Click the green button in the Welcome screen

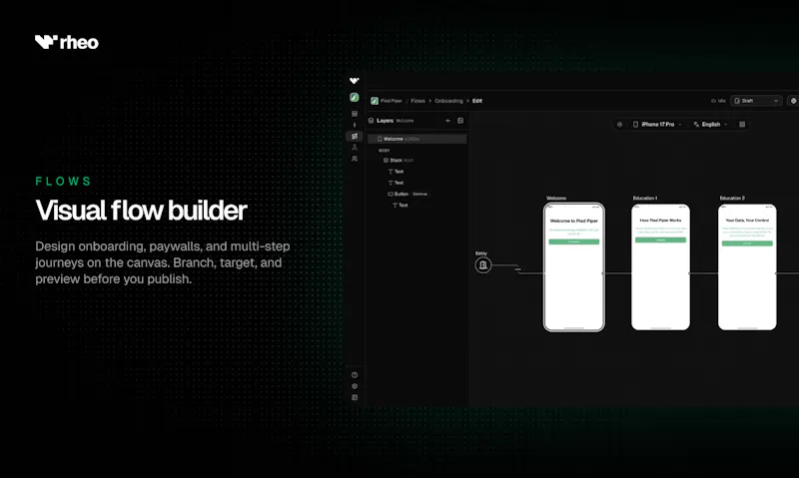tap(573, 241)
